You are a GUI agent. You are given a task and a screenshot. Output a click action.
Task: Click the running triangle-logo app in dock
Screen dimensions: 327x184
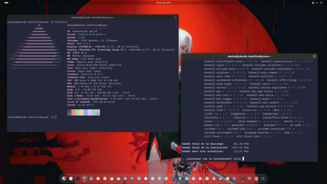[x=84, y=178]
